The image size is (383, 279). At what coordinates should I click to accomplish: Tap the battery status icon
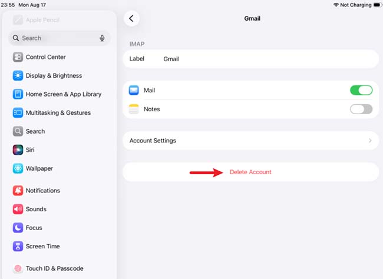point(378,5)
